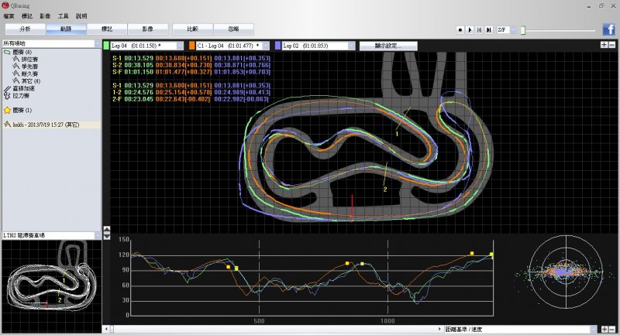The image size is (620, 335).
Task: Open the 說明 menu
Action: click(81, 16)
